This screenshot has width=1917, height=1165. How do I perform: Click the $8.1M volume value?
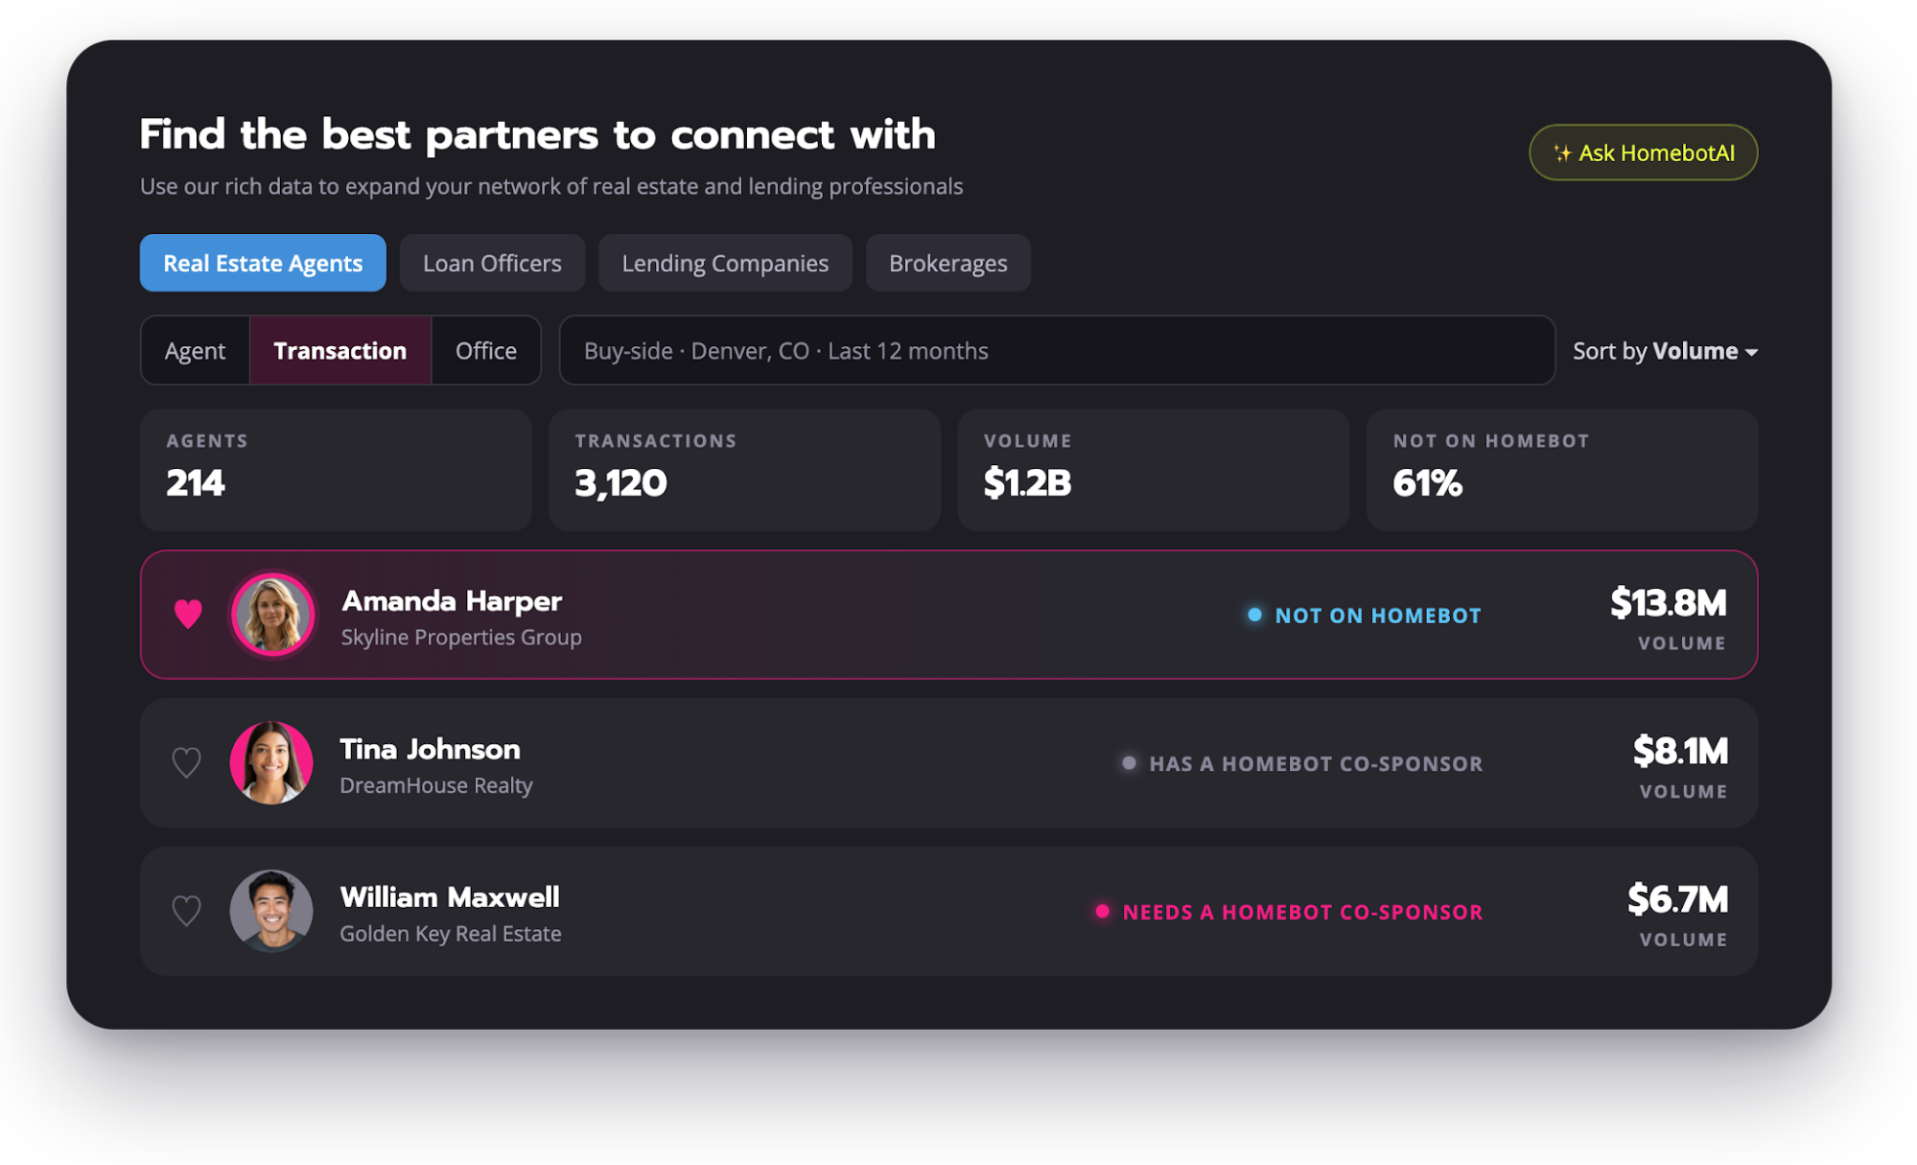(x=1680, y=752)
